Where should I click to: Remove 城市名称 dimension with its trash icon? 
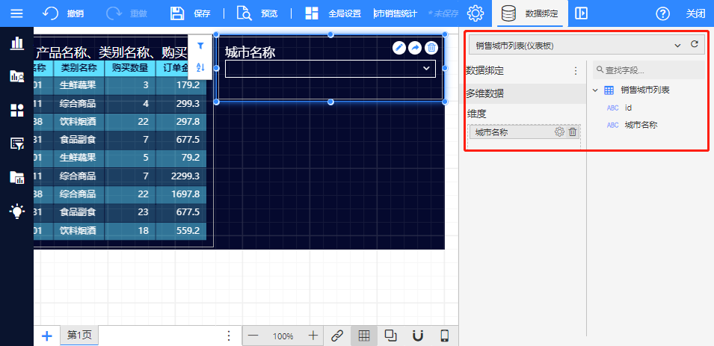point(573,132)
